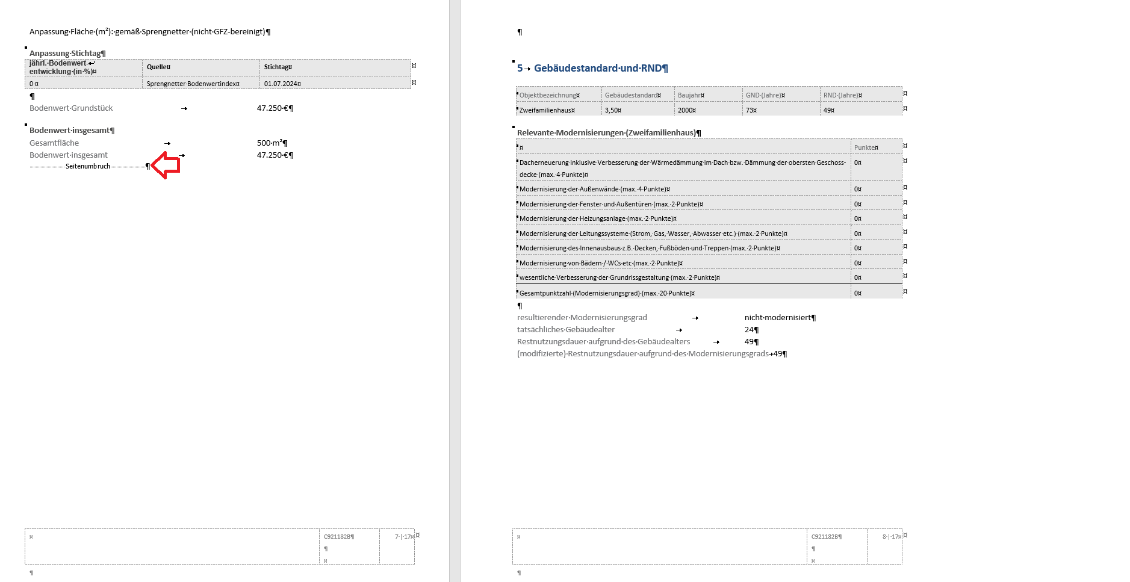
Task: Click the bold 'Bodenwert insgesamt' heading
Action: pos(72,131)
